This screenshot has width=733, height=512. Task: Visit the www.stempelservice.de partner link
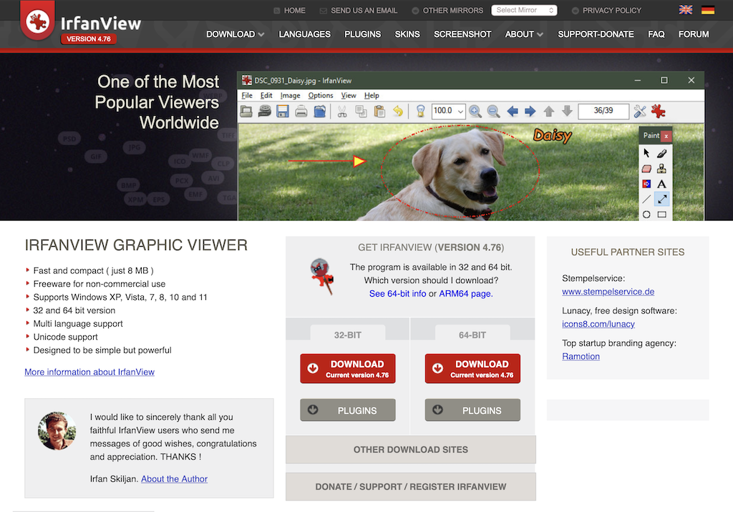click(608, 292)
